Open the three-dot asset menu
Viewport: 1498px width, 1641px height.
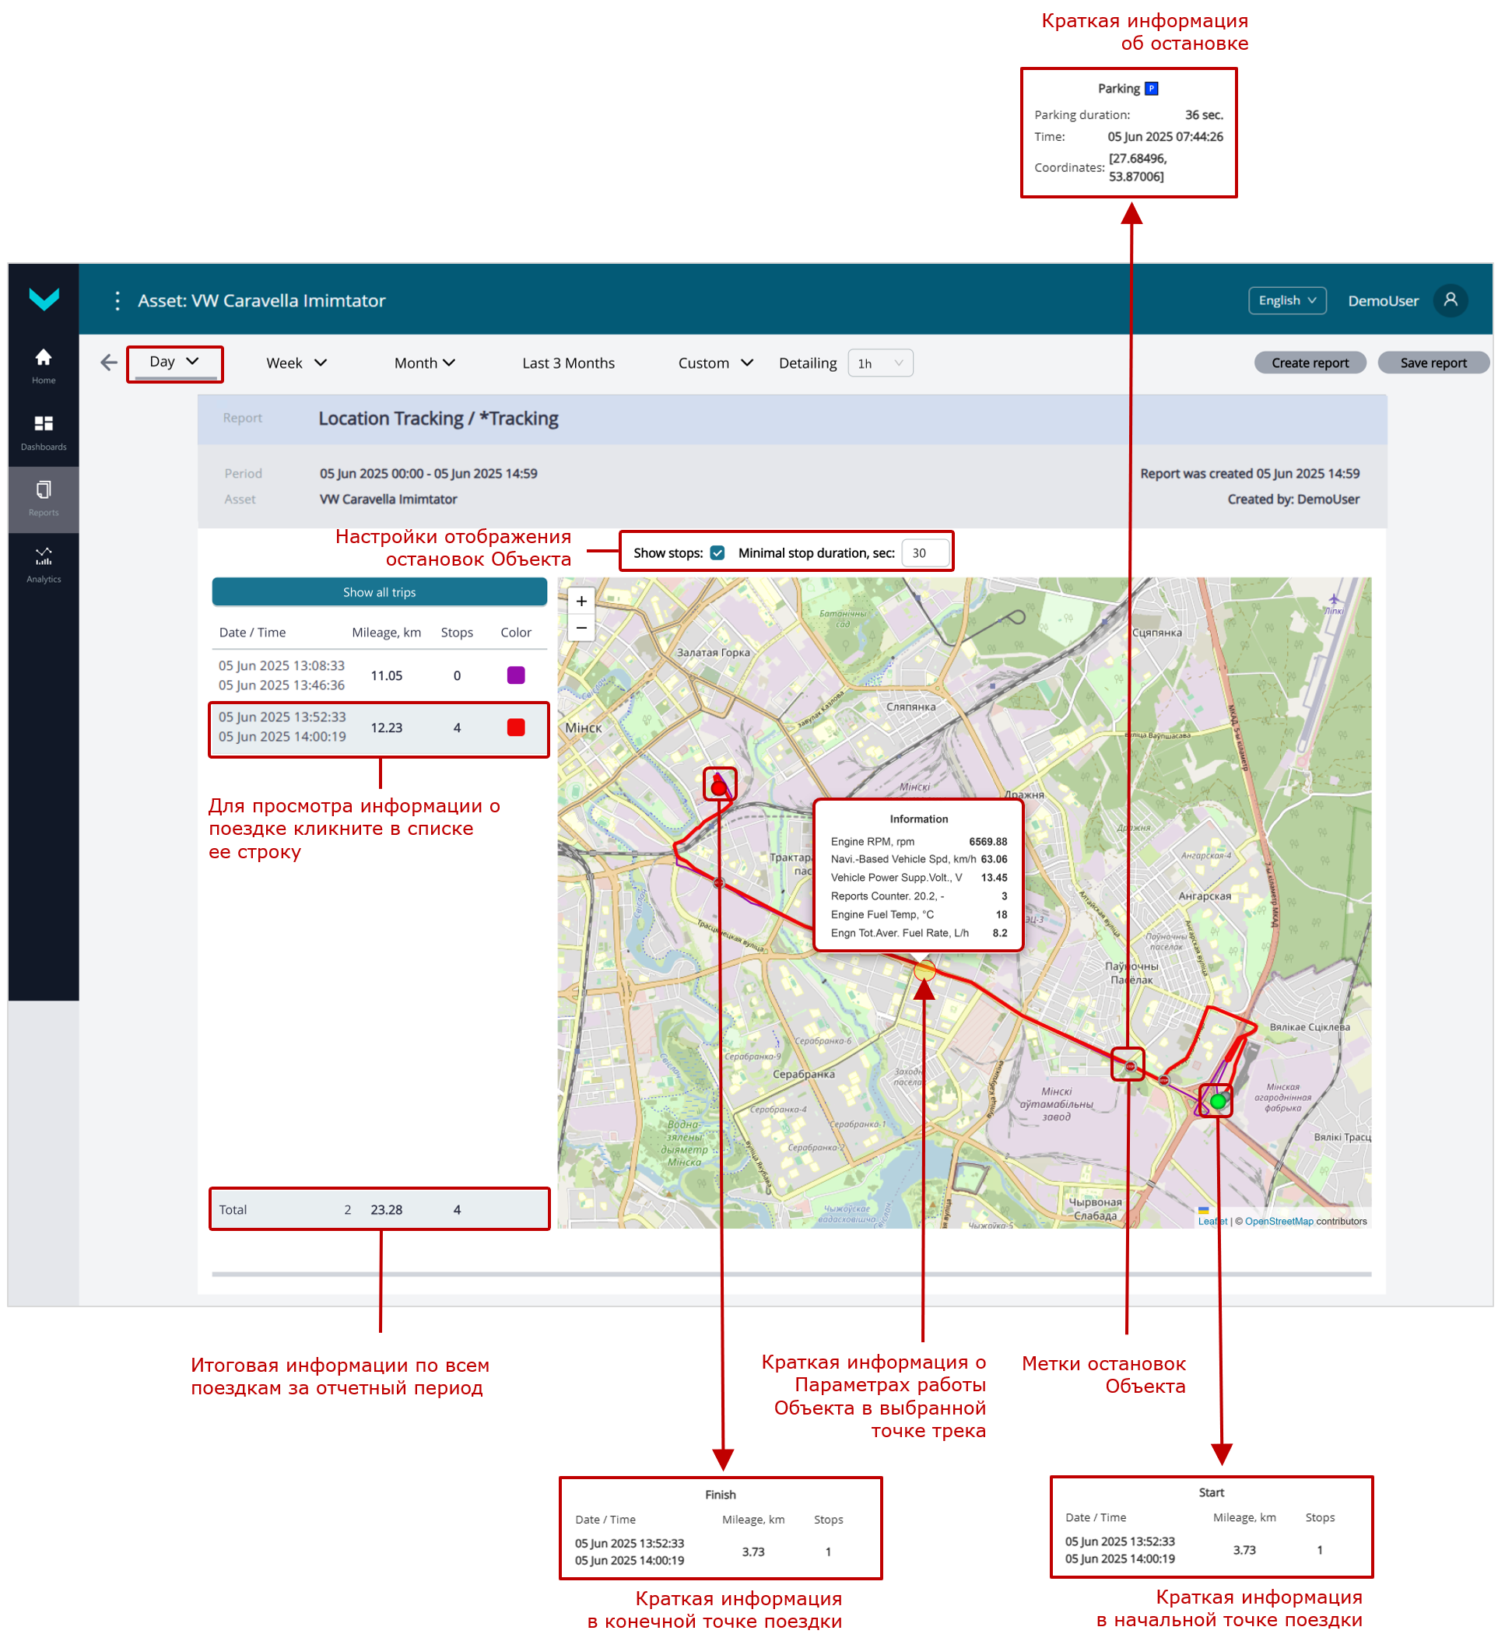[x=118, y=300]
